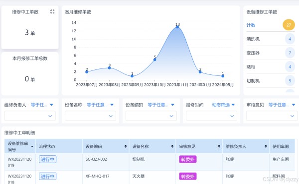Screen dimensions: 299x184
Task: Click the 清洗机 count badge 4
Action: click(290, 39)
